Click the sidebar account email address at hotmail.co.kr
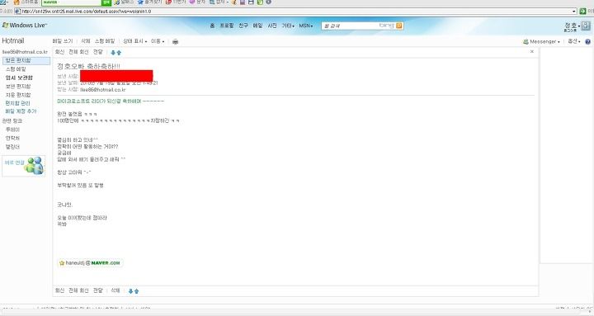Screen dimensions: 594x316 click(x=25, y=52)
